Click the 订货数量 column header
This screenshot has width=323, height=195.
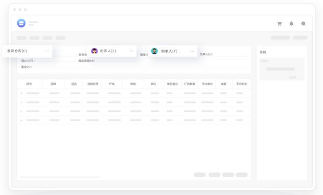[189, 84]
